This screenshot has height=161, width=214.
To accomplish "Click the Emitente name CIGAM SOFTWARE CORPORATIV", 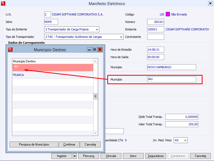I will (187, 29).
